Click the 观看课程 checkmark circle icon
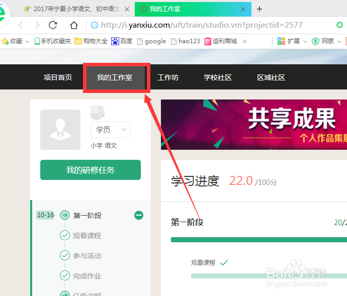The image size is (347, 296). click(x=65, y=235)
